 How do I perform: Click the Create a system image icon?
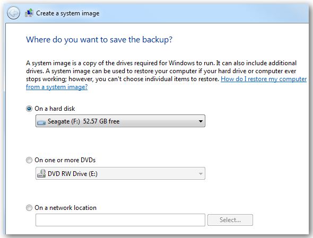(29, 13)
